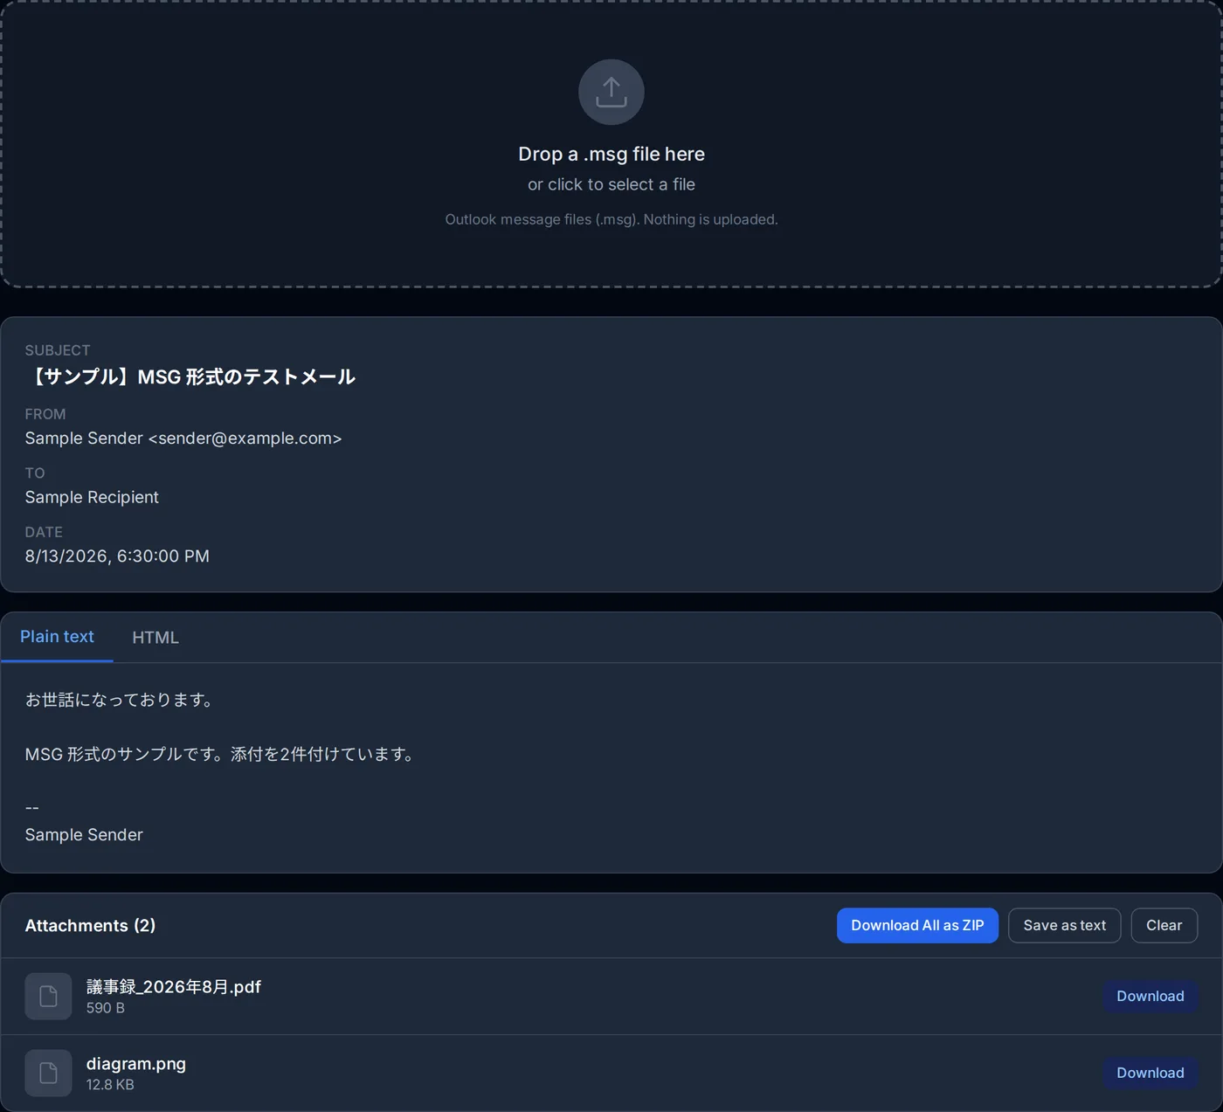Click the body line starting 'MSG 形式のサンプルです'
Screen dimensions: 1223x1112
[x=220, y=754]
